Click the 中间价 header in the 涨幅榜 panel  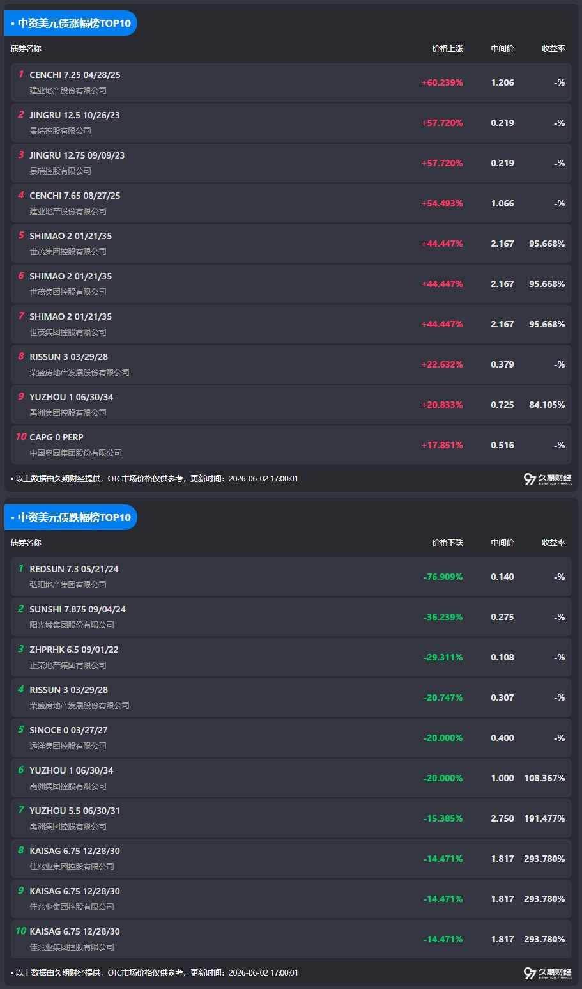point(502,49)
